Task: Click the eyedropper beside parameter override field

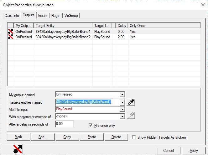Action: coord(131,116)
